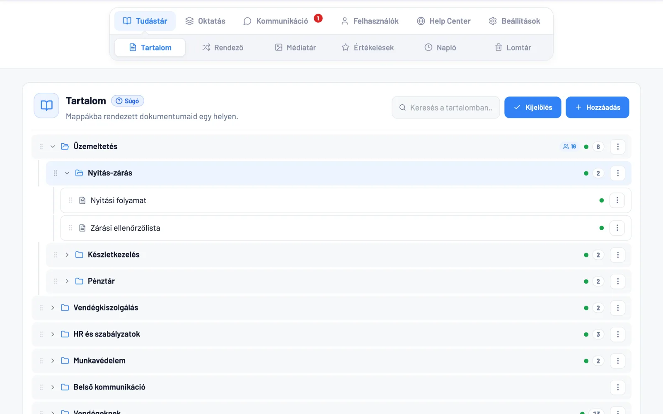Expand the Munkavédelem folder

[x=53, y=361]
